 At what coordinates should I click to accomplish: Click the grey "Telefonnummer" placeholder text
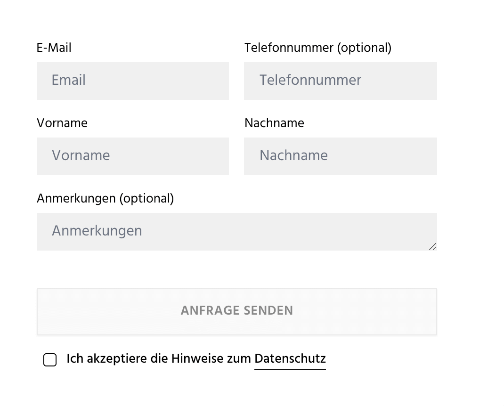click(x=310, y=80)
